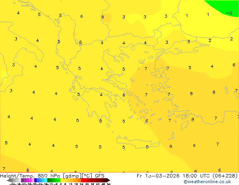Click the 'Height/Temp. 850 hPa' map title
239x185 pixels.
[x=30, y=176]
